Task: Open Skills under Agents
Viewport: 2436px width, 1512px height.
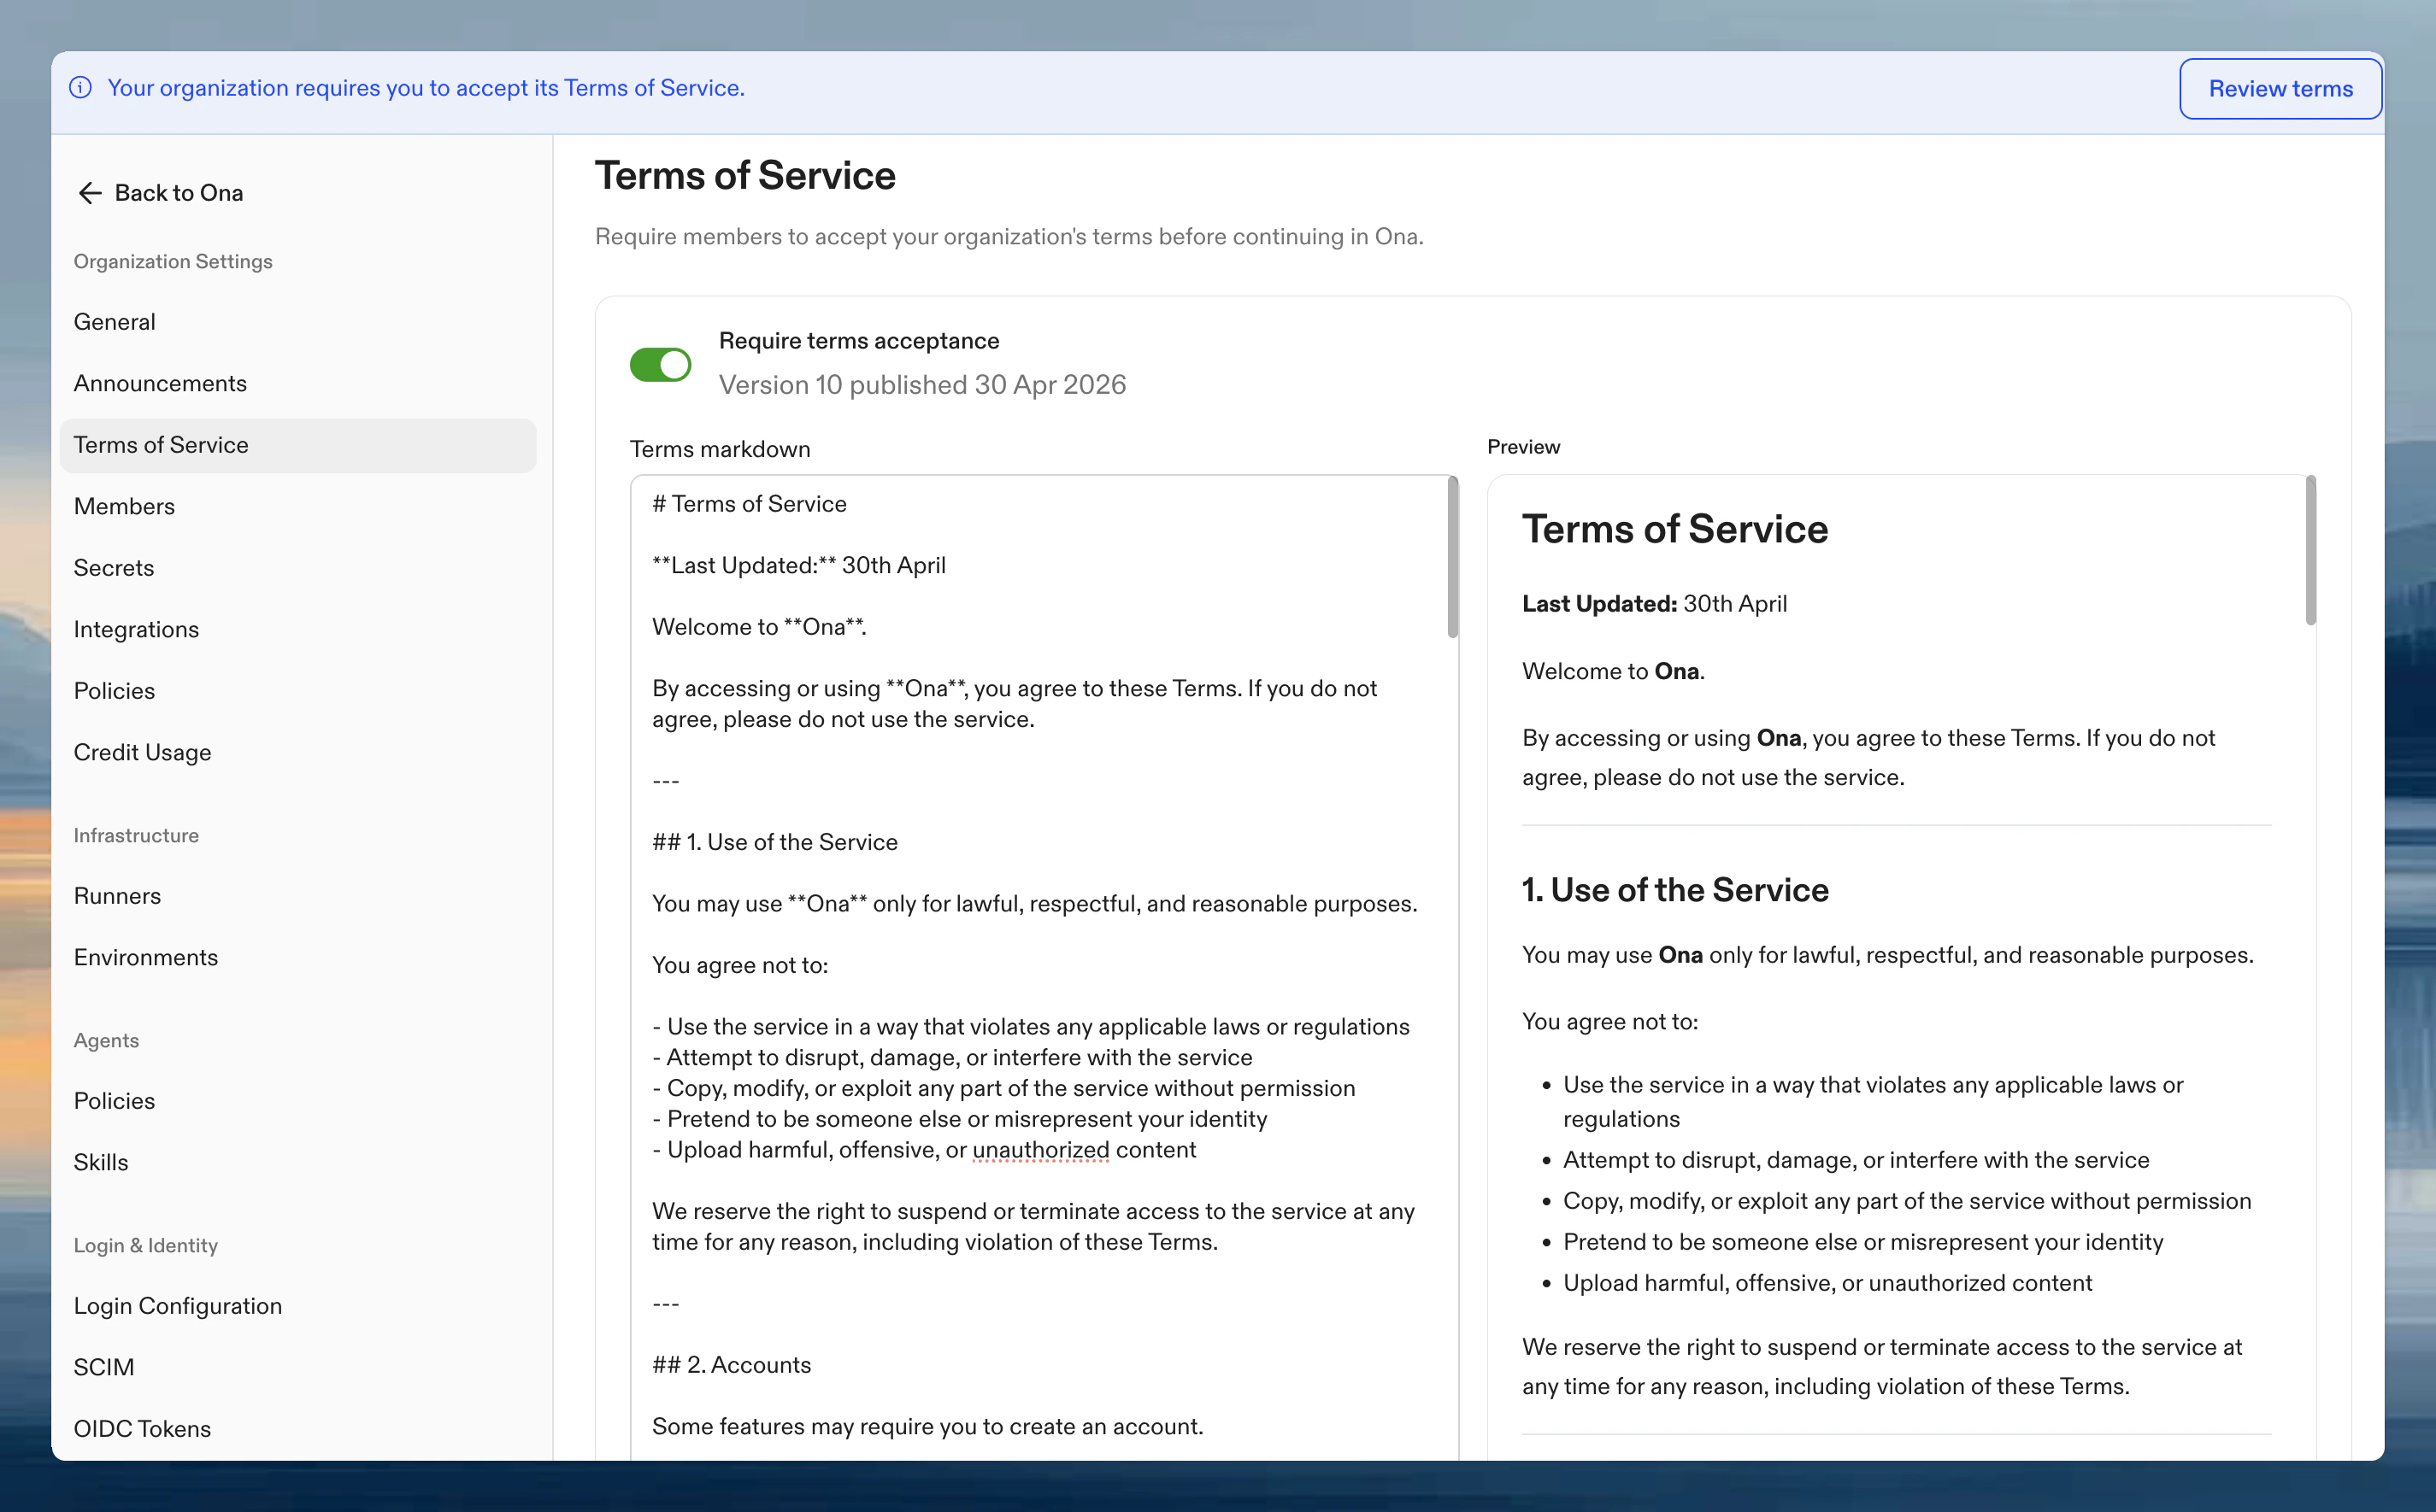Action: click(101, 1161)
